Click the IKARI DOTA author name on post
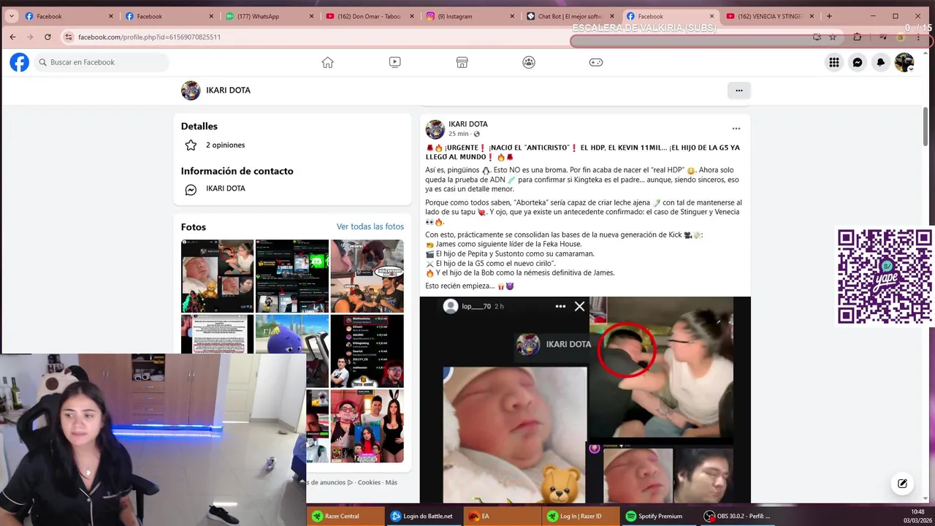This screenshot has width=935, height=526. (x=468, y=124)
